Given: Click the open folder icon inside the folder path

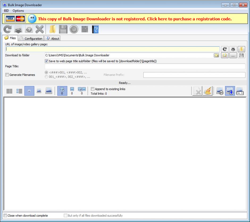Looking at the screenshot, I should (216, 56).
